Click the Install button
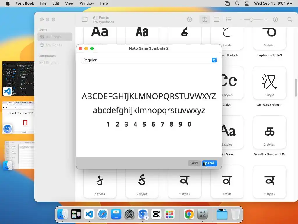Image resolution: width=298 pixels, height=224 pixels. click(x=210, y=163)
